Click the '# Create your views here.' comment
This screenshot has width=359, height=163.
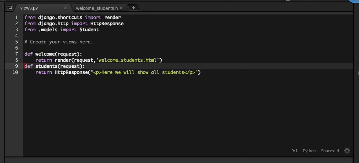pos(58,42)
